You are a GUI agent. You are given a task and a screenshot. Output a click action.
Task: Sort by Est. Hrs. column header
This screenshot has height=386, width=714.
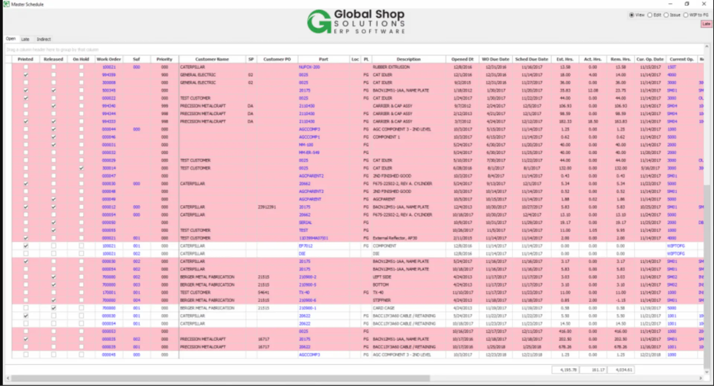[565, 59]
